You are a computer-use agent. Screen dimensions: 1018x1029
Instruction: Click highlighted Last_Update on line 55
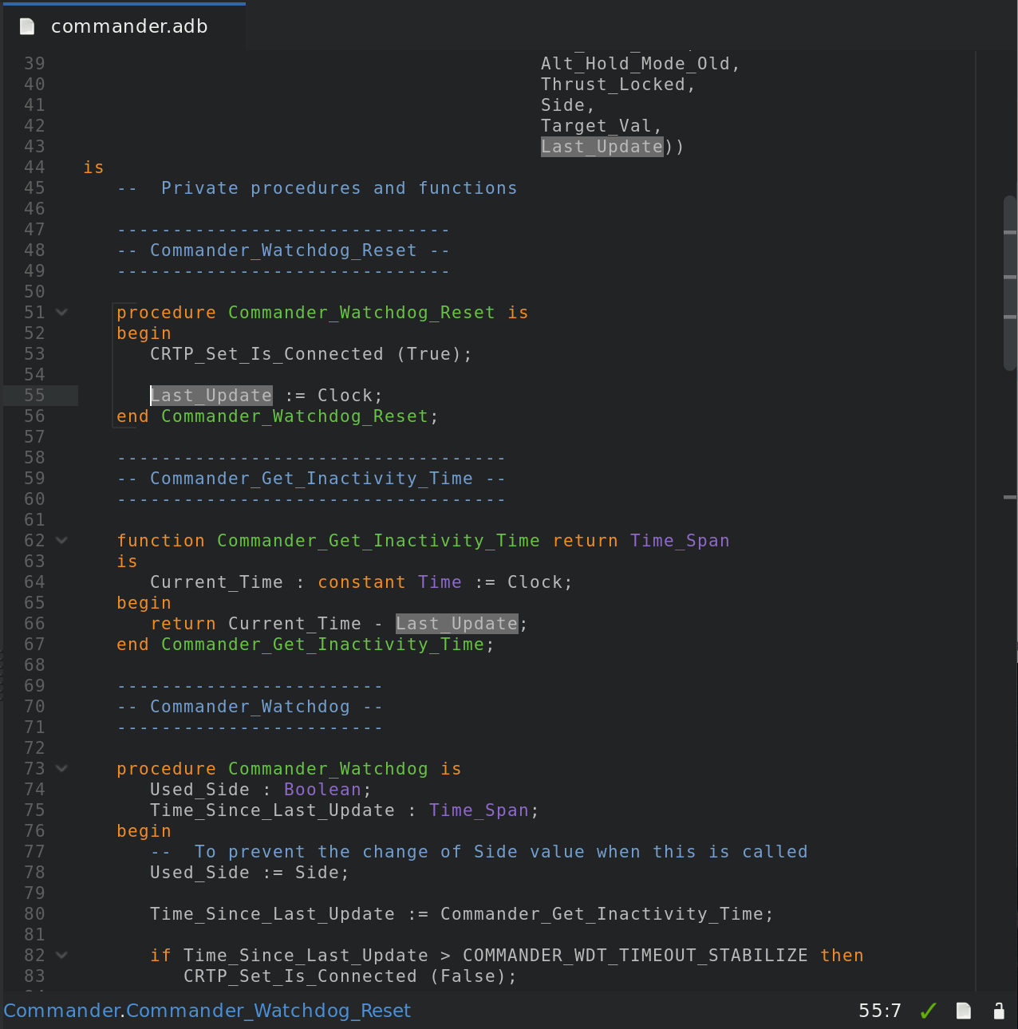click(x=211, y=396)
